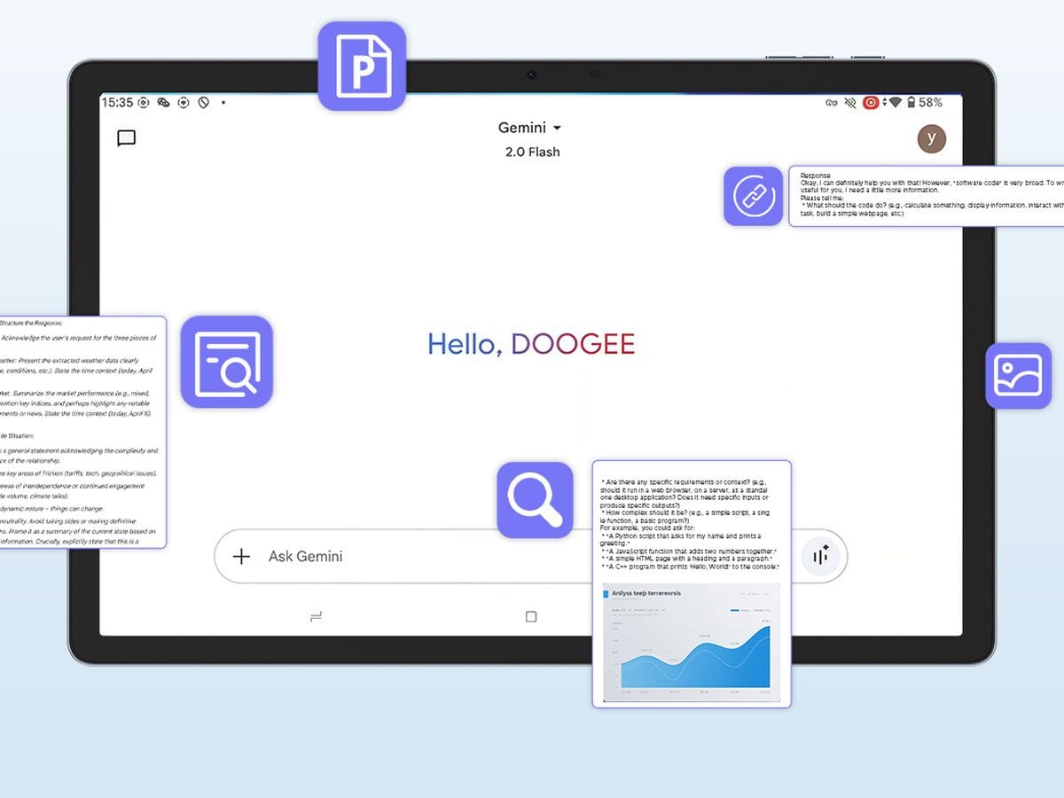The width and height of the screenshot is (1064, 798).
Task: Tap the recent apps navigation icon
Action: (x=317, y=616)
